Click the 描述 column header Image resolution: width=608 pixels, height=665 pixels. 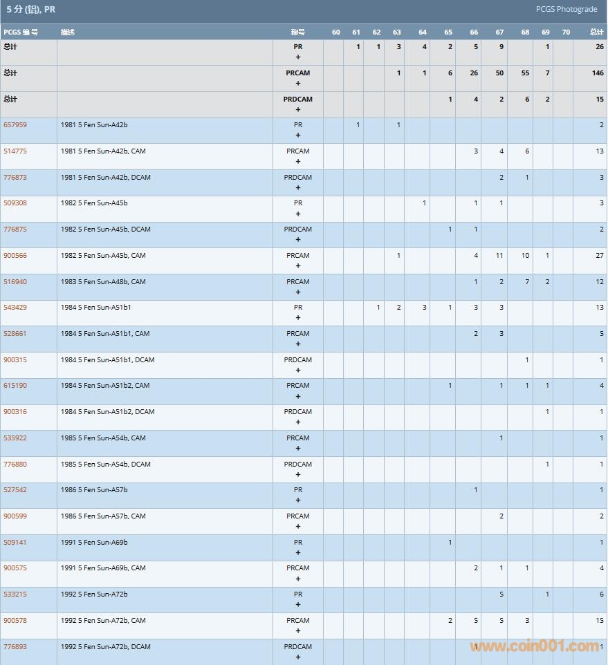pyautogui.click(x=67, y=32)
